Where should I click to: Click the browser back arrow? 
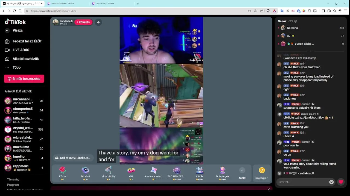coord(4,11)
